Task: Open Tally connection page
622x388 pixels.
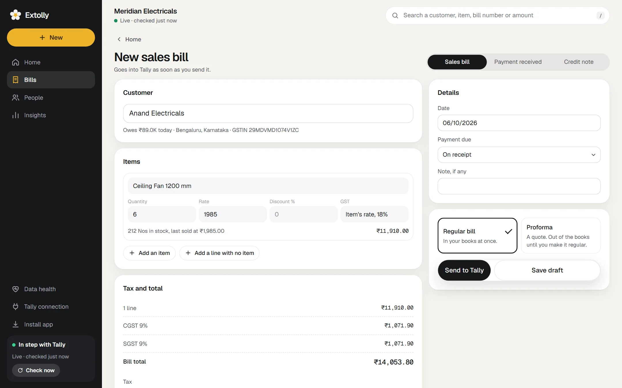Action: pyautogui.click(x=51, y=306)
